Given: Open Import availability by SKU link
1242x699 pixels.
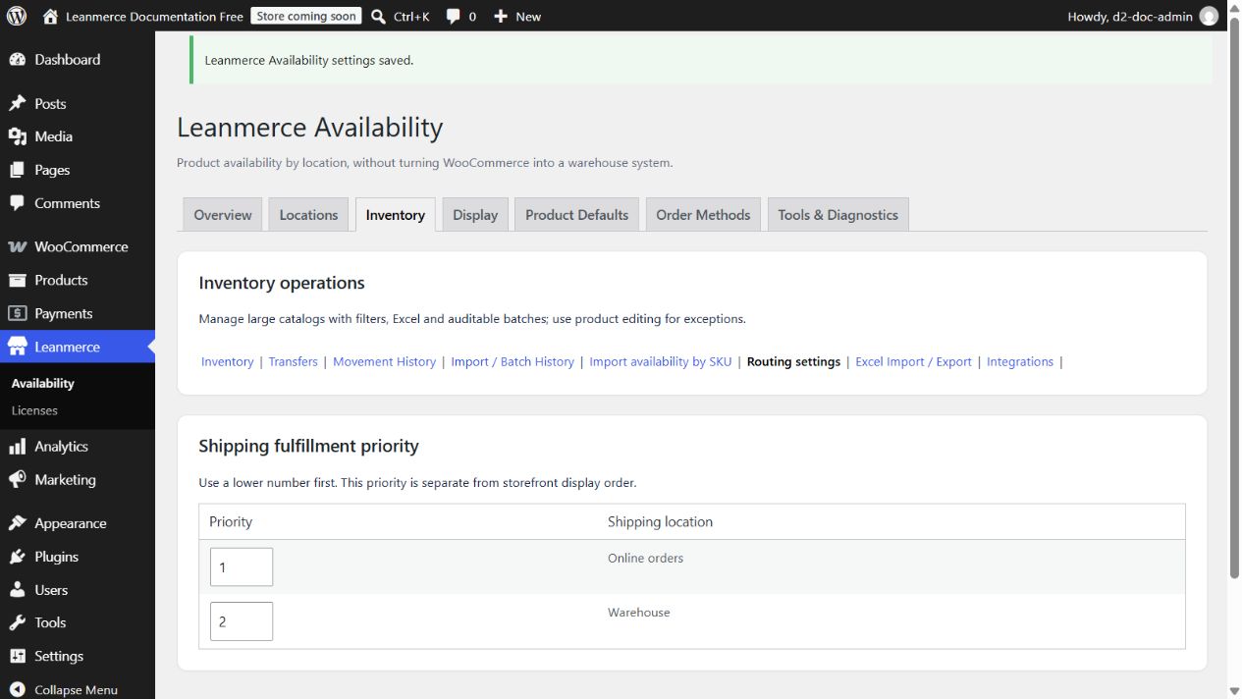Looking at the screenshot, I should coord(661,361).
